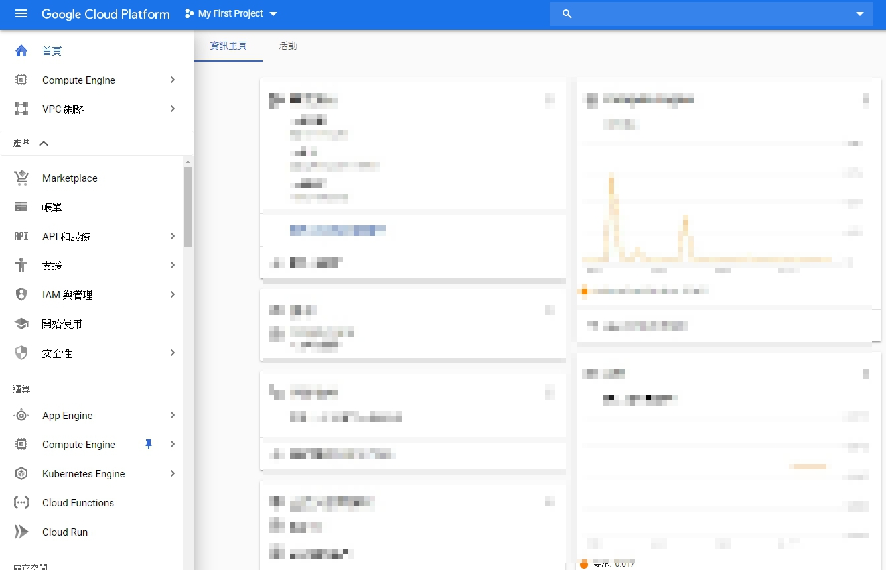The image size is (886, 570).
Task: Click the sidebar scrollbar up arrow
Action: click(x=188, y=162)
